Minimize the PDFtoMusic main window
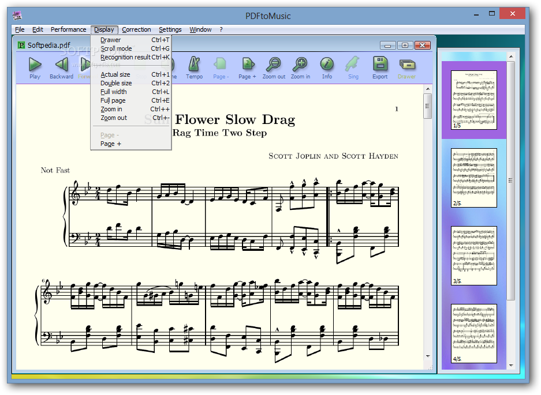This screenshot has height=395, width=541. (476, 15)
